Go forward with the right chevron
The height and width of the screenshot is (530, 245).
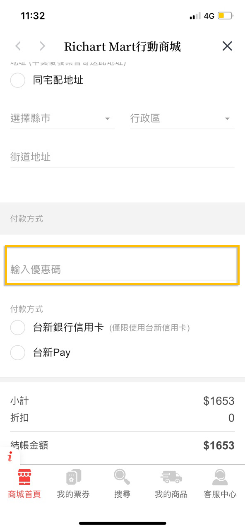[42, 46]
